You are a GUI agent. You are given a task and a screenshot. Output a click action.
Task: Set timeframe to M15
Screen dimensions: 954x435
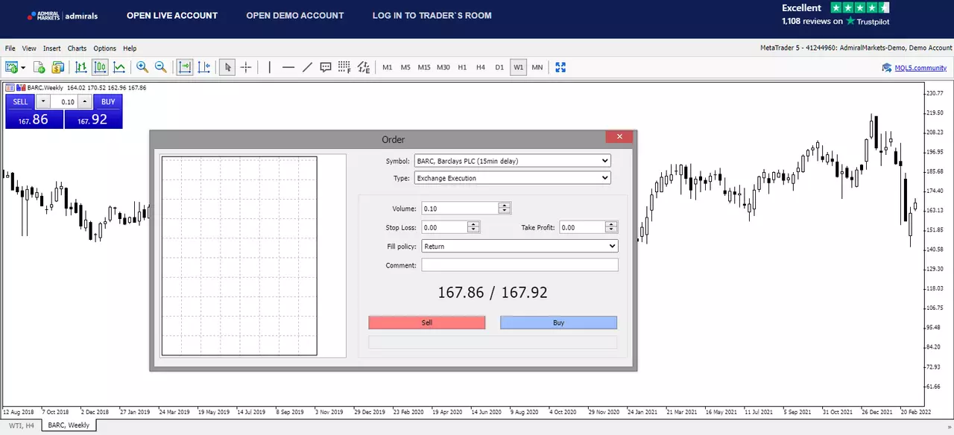tap(424, 67)
